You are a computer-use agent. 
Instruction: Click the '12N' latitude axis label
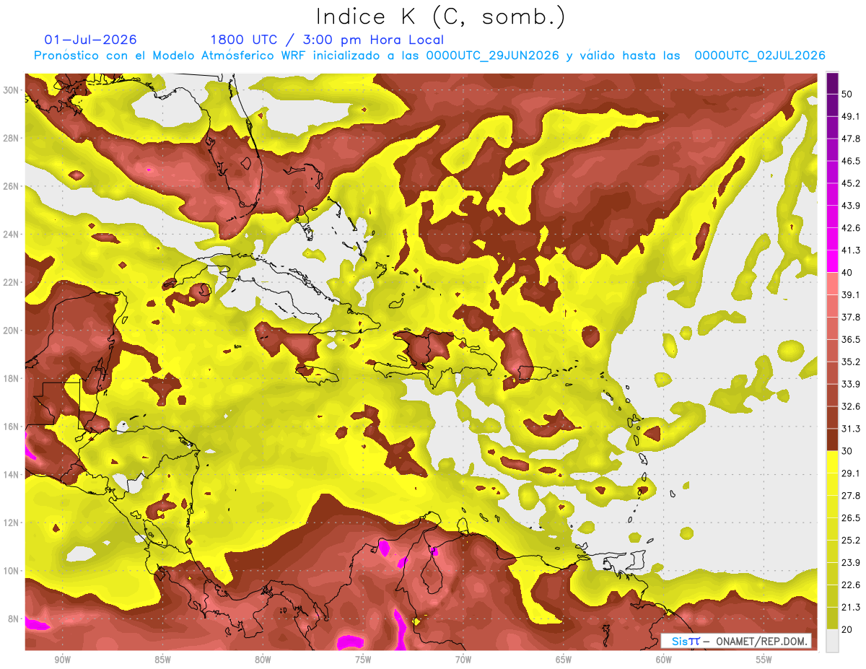tap(10, 522)
